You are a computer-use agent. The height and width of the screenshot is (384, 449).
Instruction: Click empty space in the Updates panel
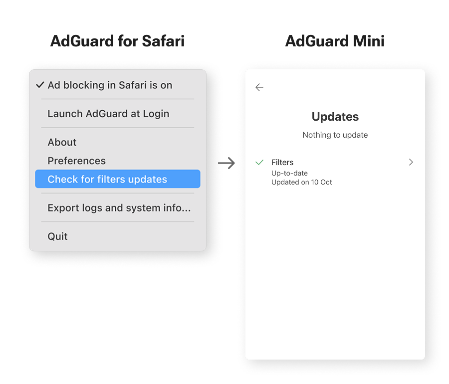(335, 274)
